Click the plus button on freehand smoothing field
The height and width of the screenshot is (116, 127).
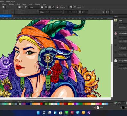coord(87,12)
